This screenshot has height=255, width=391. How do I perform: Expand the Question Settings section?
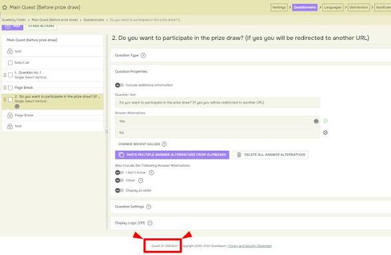pos(149,207)
